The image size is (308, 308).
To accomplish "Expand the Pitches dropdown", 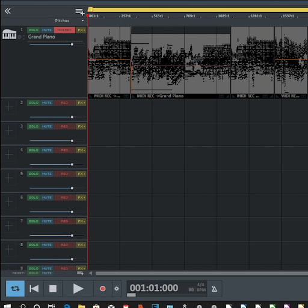I will pos(82,20).
